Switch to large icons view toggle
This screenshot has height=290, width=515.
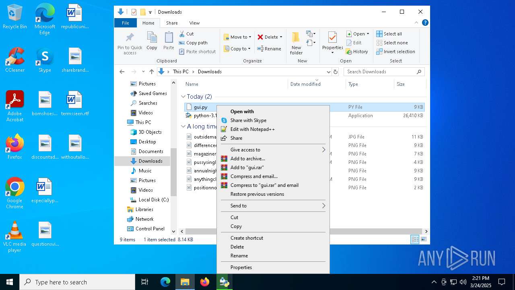click(423, 240)
